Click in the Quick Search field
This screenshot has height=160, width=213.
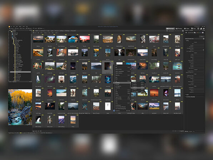[x=175, y=31]
